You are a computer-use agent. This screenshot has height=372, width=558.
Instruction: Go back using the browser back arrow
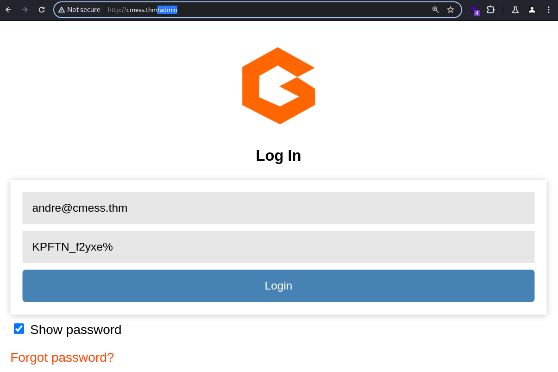click(8, 10)
